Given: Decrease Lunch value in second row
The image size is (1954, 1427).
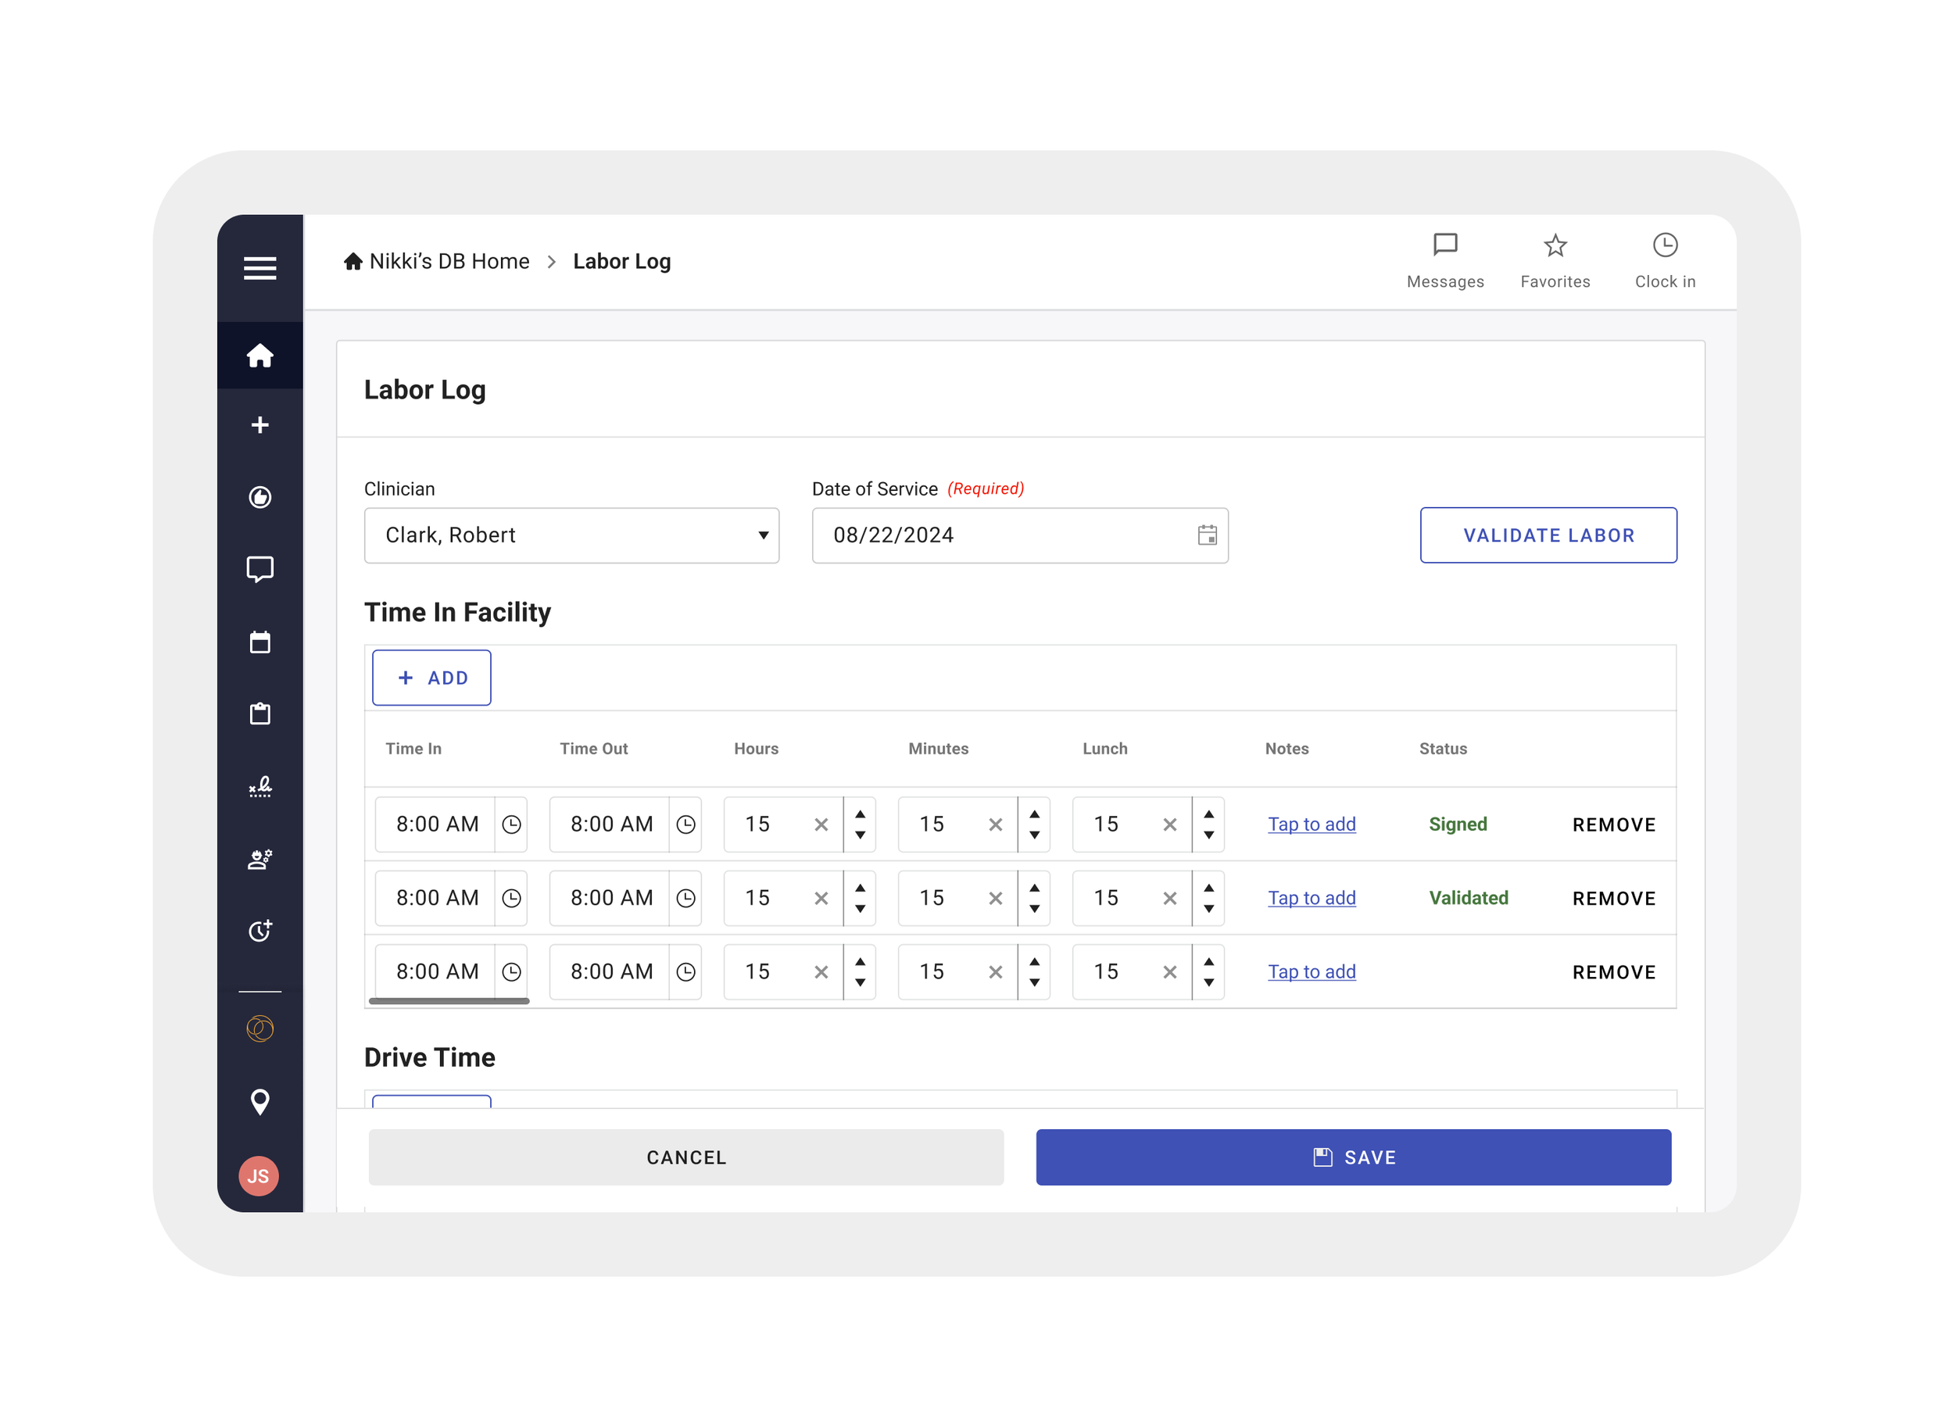Looking at the screenshot, I should click(x=1208, y=910).
